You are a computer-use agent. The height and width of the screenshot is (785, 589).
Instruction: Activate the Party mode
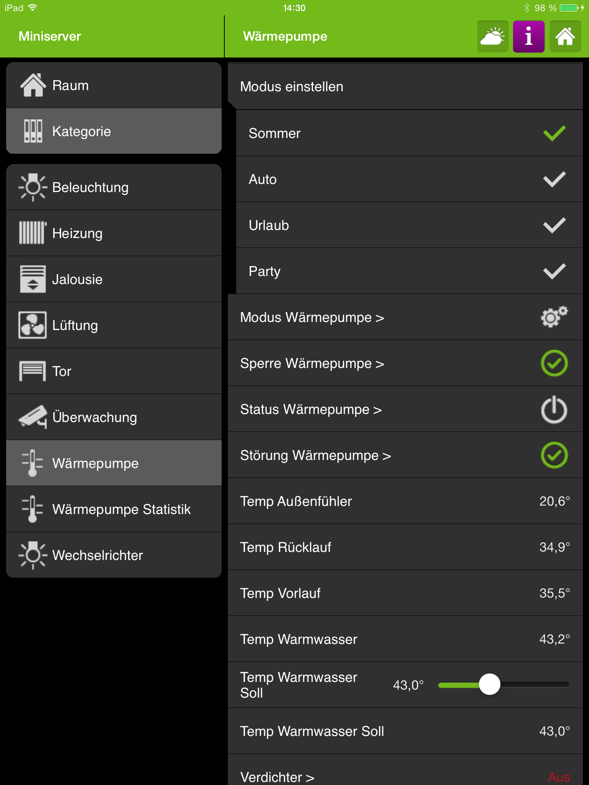(554, 271)
